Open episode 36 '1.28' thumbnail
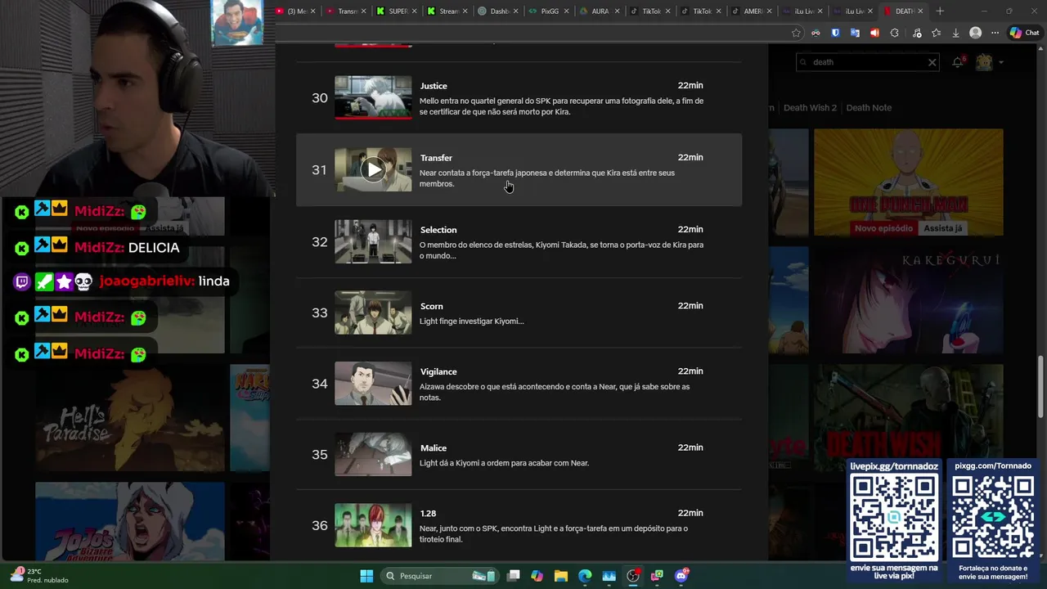This screenshot has width=1047, height=589. click(373, 525)
